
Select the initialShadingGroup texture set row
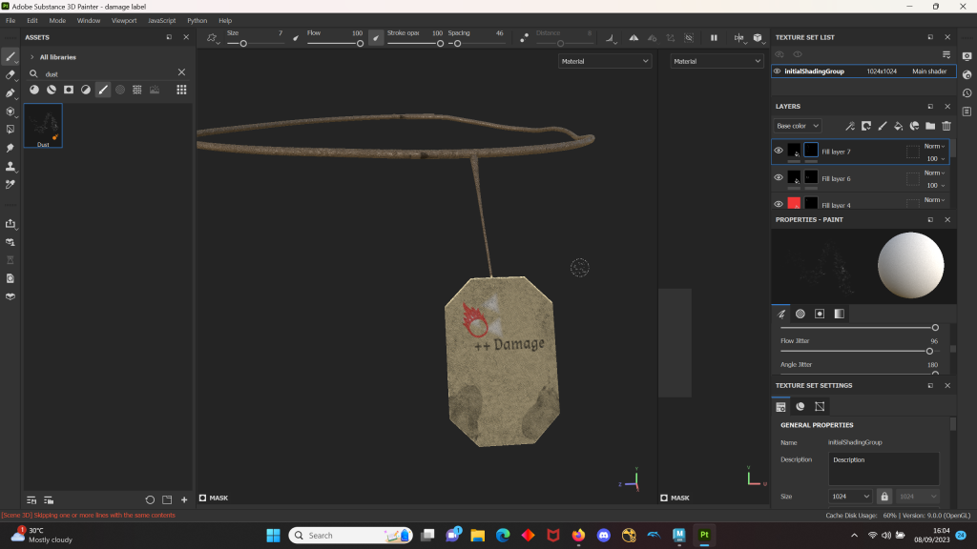(863, 71)
